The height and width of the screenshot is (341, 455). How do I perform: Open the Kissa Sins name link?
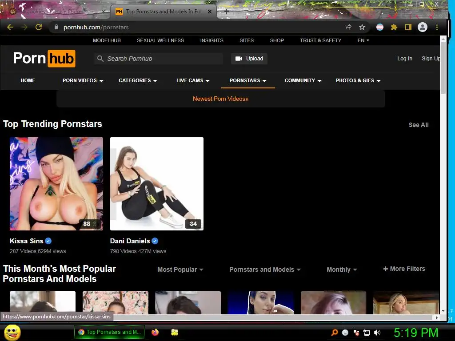(26, 241)
